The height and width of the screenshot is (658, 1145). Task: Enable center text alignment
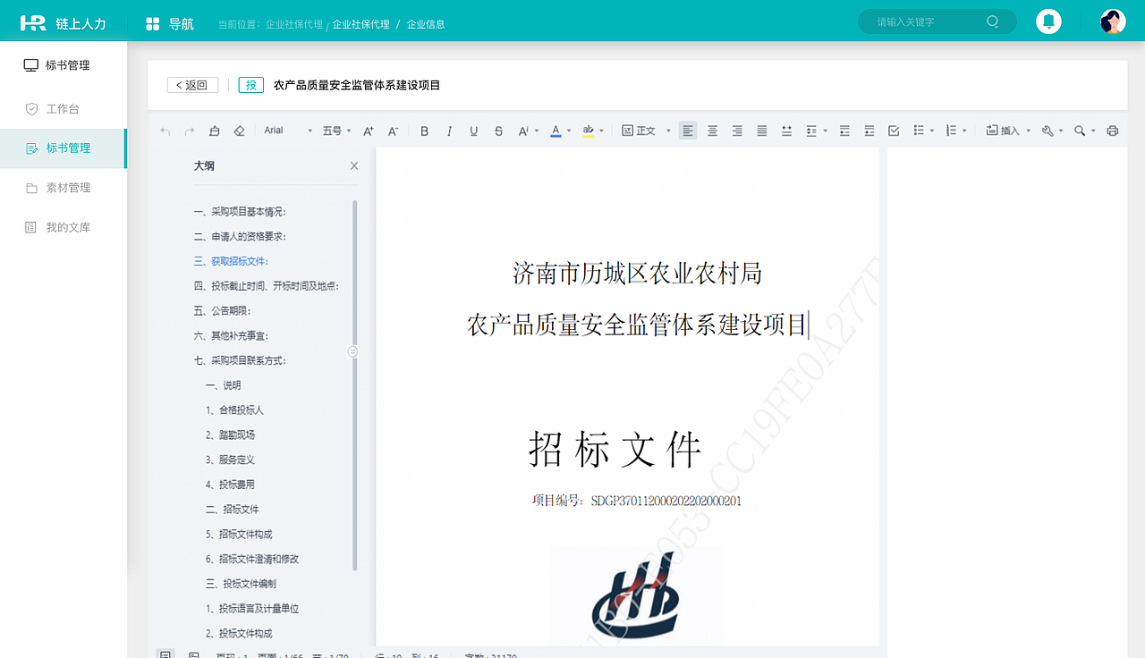712,130
